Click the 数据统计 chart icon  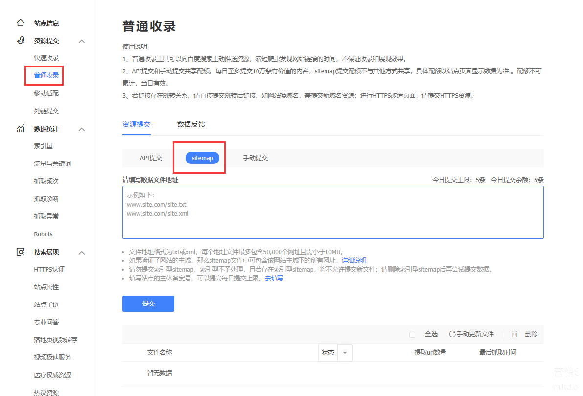click(x=20, y=129)
